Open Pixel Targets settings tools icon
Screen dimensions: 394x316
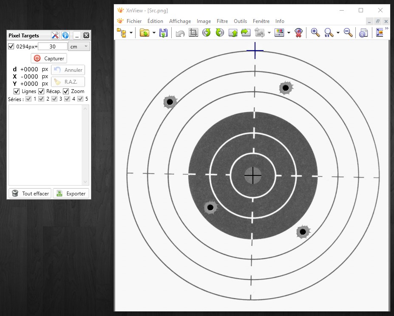pos(55,35)
